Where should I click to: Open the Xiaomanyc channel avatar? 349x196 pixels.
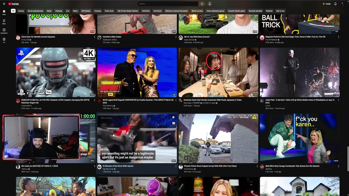pos(180,101)
